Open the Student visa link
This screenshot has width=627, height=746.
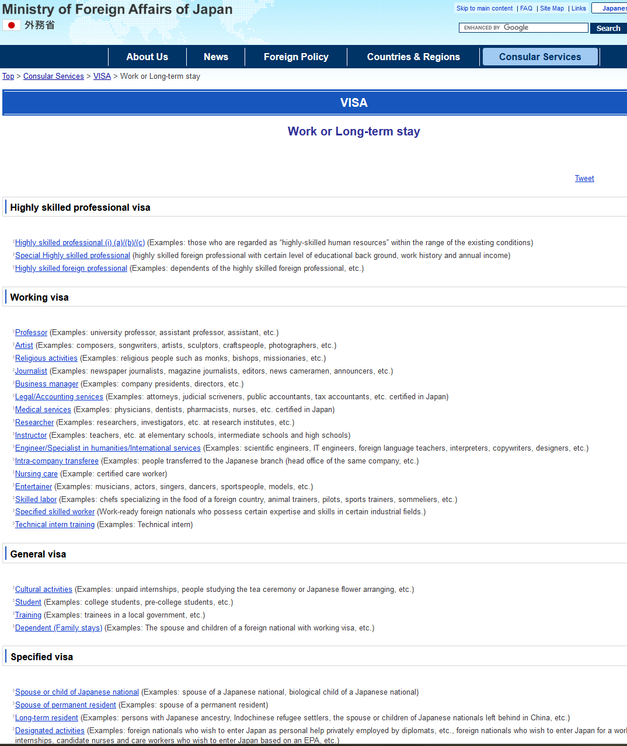(28, 602)
